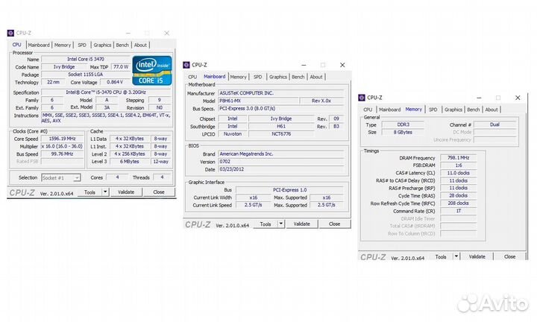Open the Mainboard tab in the CPU window
This screenshot has width=537, height=322.
coord(39,45)
